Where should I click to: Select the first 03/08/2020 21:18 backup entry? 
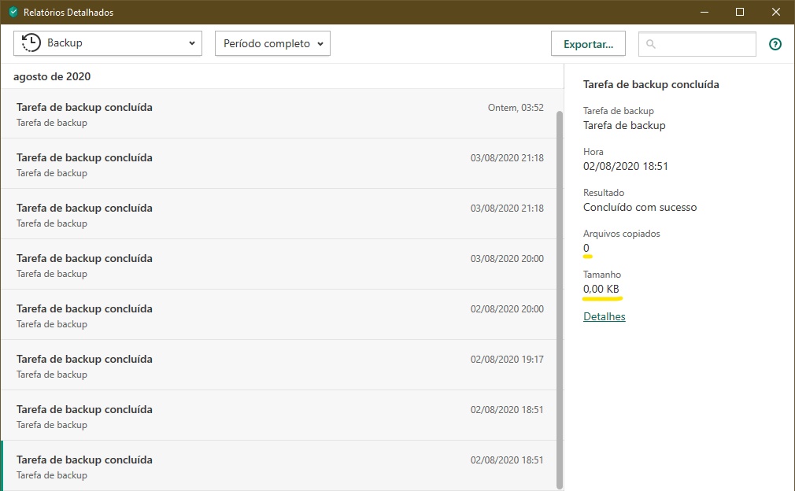(x=279, y=164)
